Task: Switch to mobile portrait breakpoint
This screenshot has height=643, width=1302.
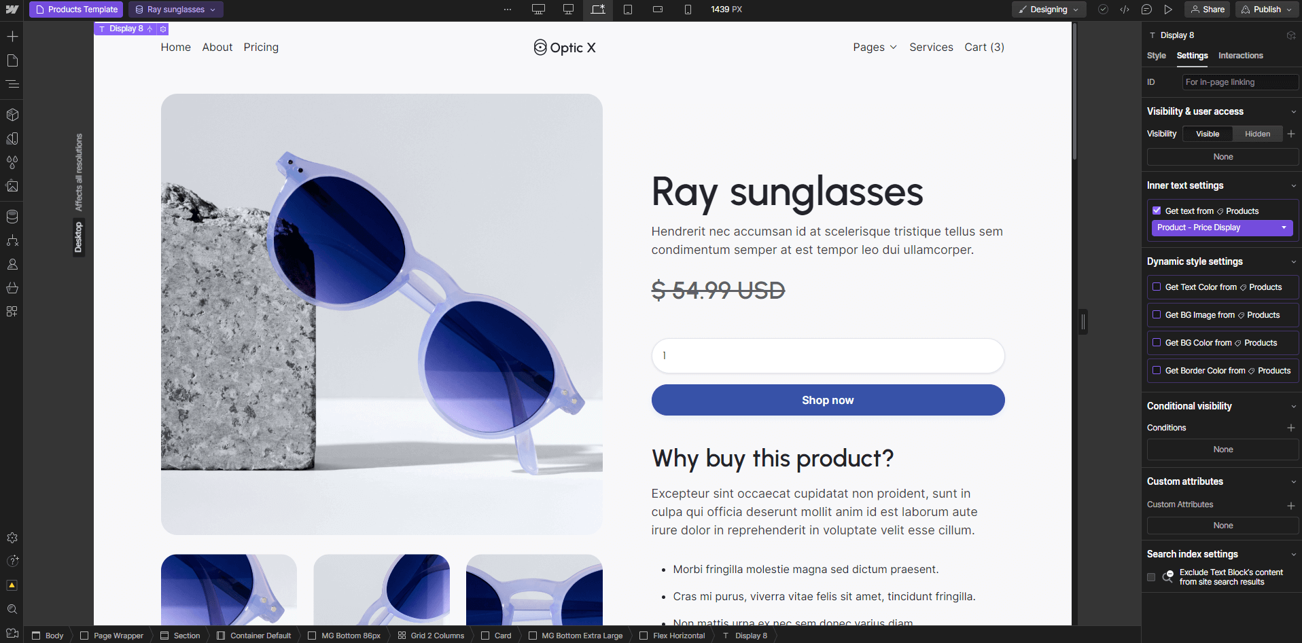Action: point(688,10)
